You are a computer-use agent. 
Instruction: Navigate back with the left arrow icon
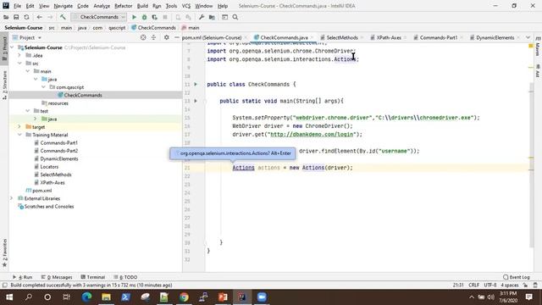pyautogui.click(x=40, y=17)
